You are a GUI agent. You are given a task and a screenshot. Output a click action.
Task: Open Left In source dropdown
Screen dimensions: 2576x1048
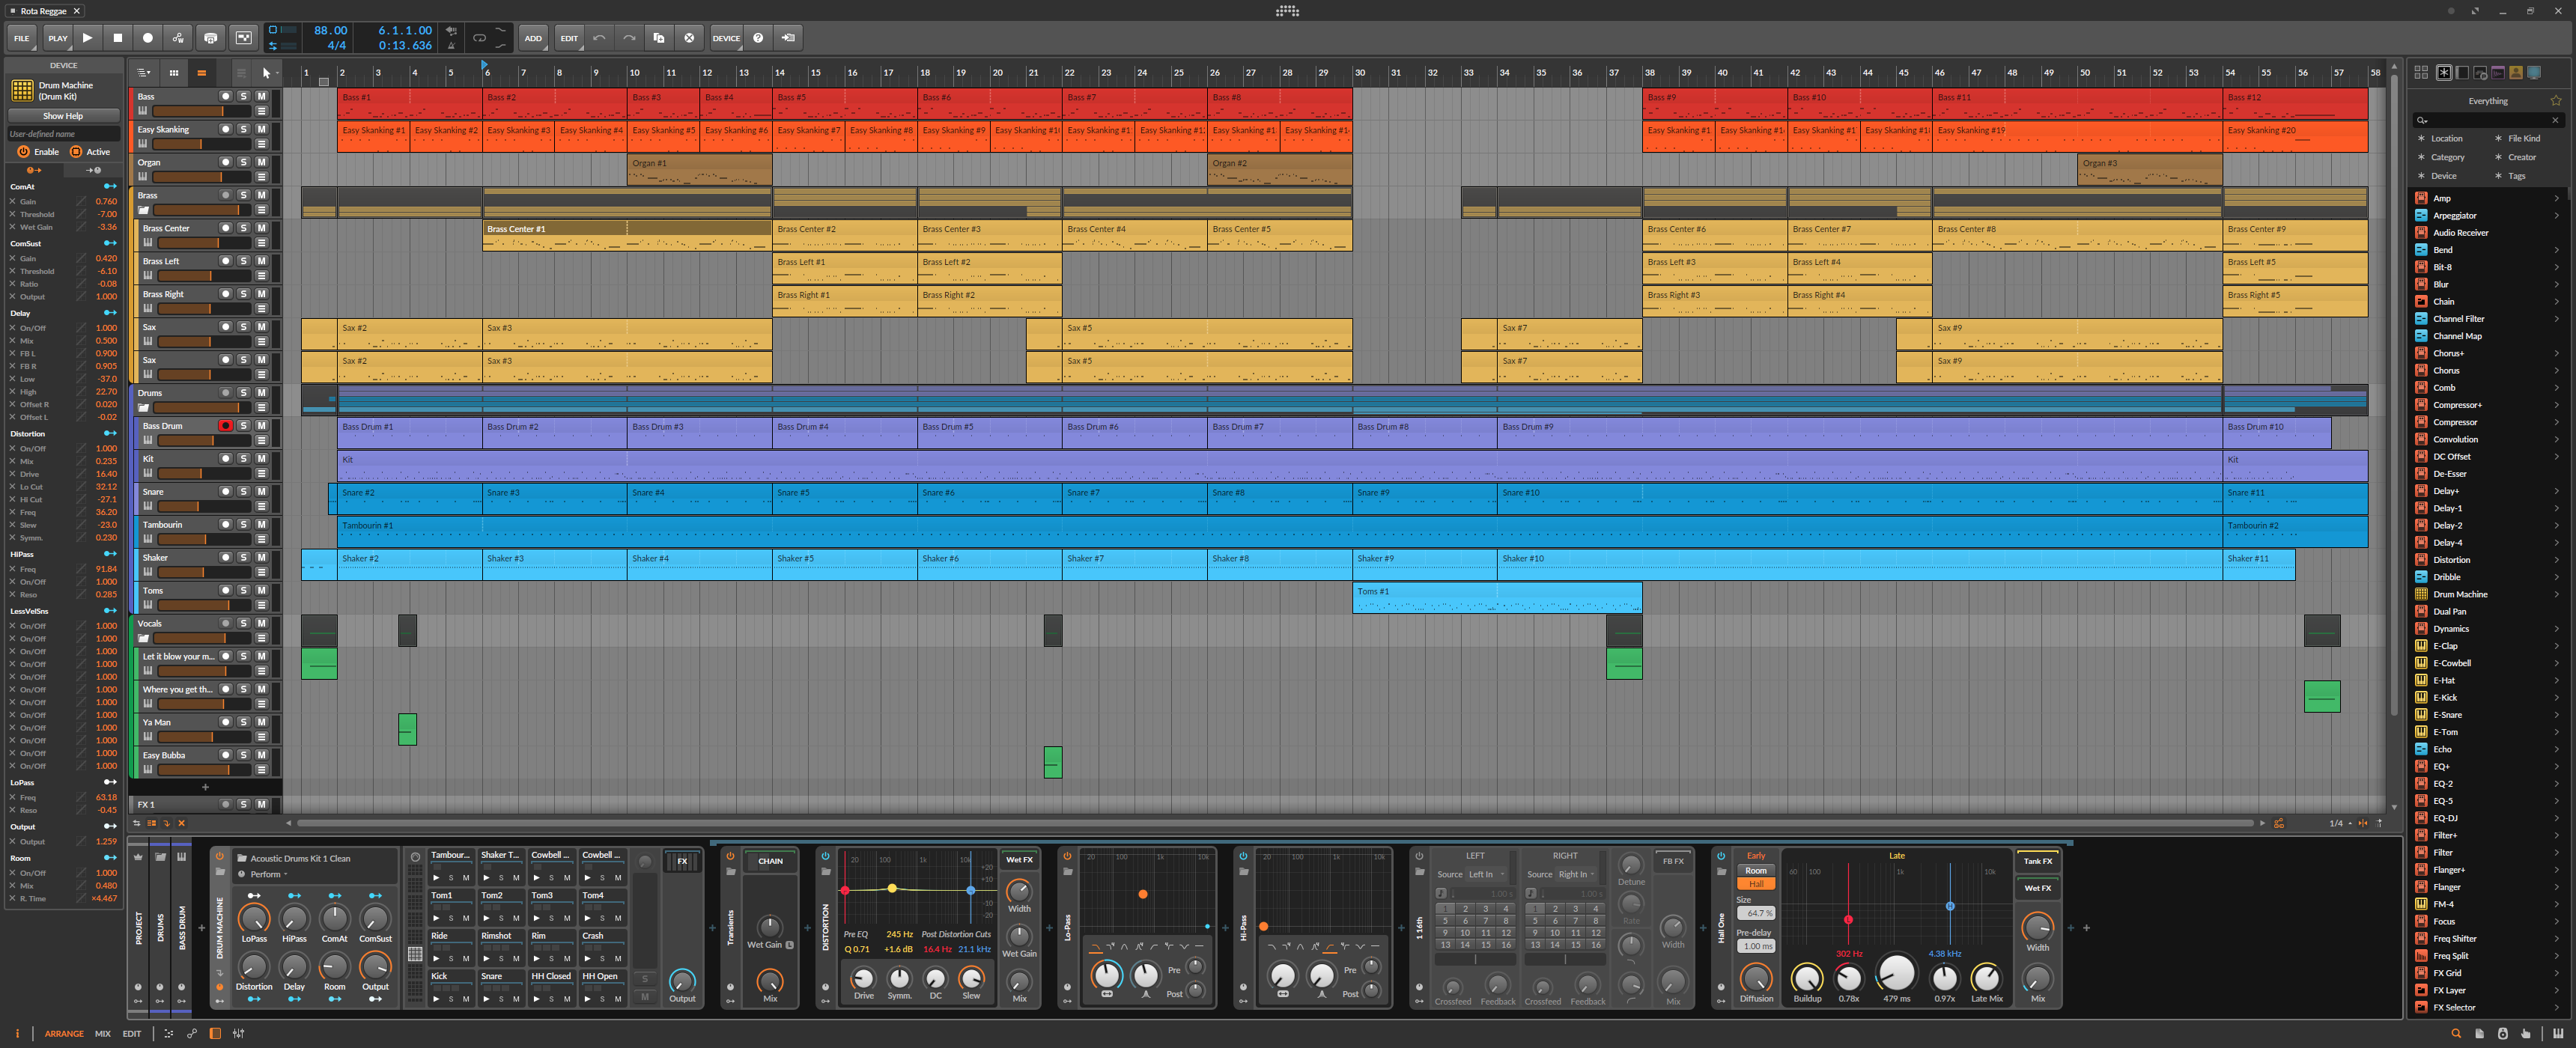pos(1486,874)
